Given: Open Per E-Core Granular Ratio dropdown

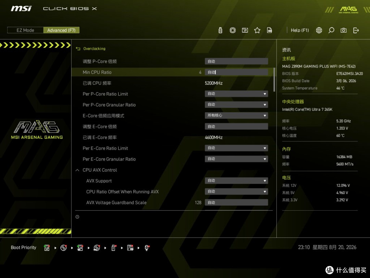Looking at the screenshot, I should coord(236,159).
